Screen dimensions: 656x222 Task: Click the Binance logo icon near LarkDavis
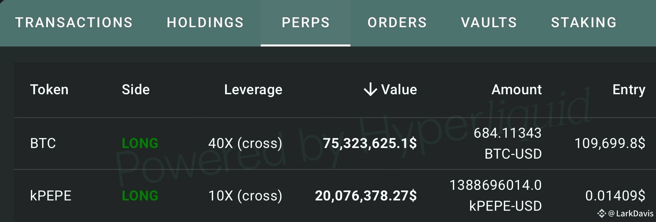point(602,213)
